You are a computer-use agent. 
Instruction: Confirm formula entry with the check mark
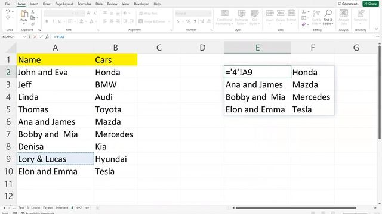pyautogui.click(x=41, y=37)
